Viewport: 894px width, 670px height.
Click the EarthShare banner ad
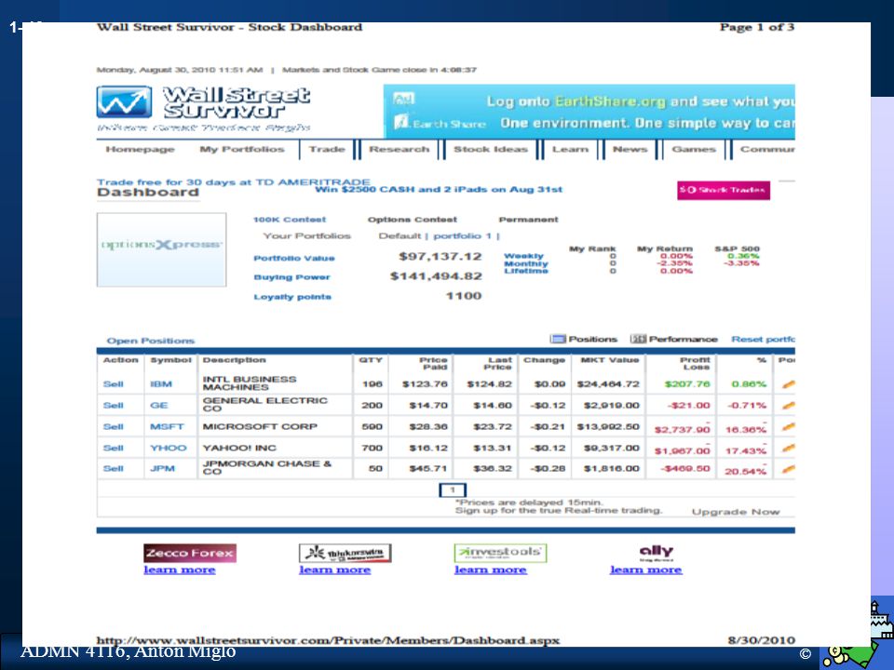click(x=589, y=112)
